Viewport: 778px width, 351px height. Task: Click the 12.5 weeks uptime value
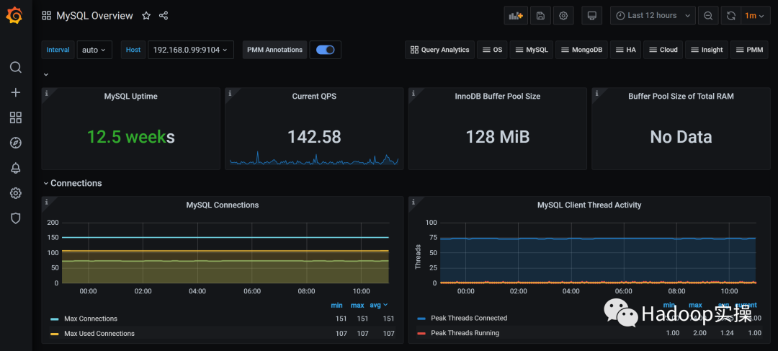coord(131,136)
